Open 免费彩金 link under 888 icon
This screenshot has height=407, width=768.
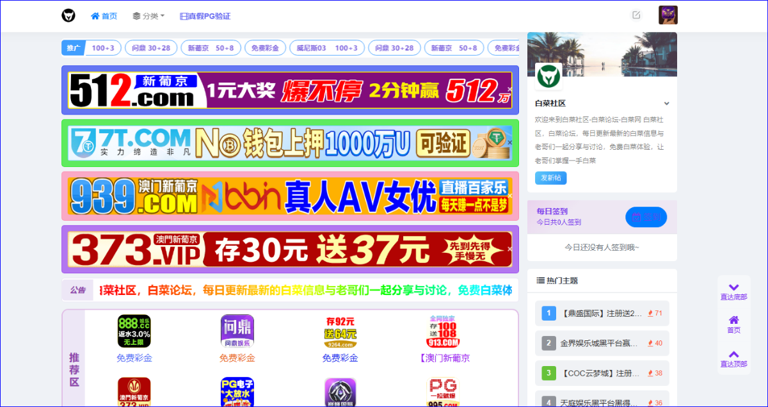(134, 358)
